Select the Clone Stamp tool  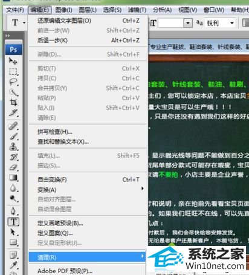click(x=13, y=147)
